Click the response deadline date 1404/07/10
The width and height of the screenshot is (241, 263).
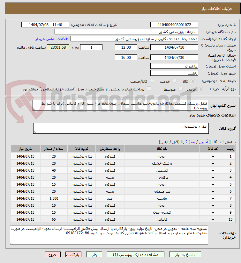(x=174, y=47)
